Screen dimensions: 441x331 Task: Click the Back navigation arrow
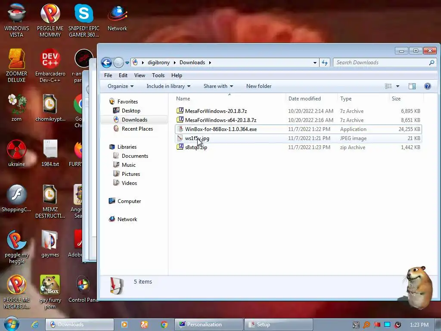tap(107, 62)
